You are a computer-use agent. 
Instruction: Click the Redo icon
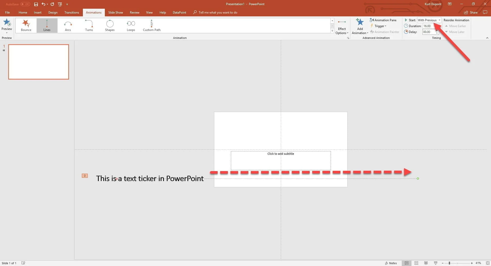point(52,4)
